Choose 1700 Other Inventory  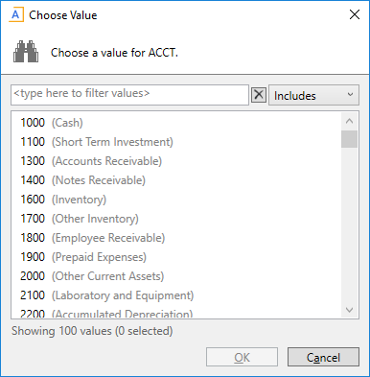176,219
